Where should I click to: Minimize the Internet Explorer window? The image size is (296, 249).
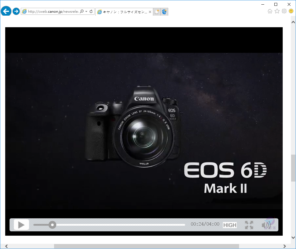click(x=263, y=4)
